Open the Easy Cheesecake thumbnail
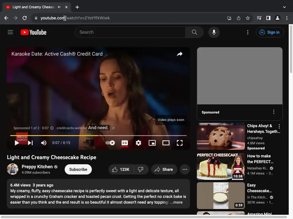This screenshot has height=219, width=293. (221, 196)
